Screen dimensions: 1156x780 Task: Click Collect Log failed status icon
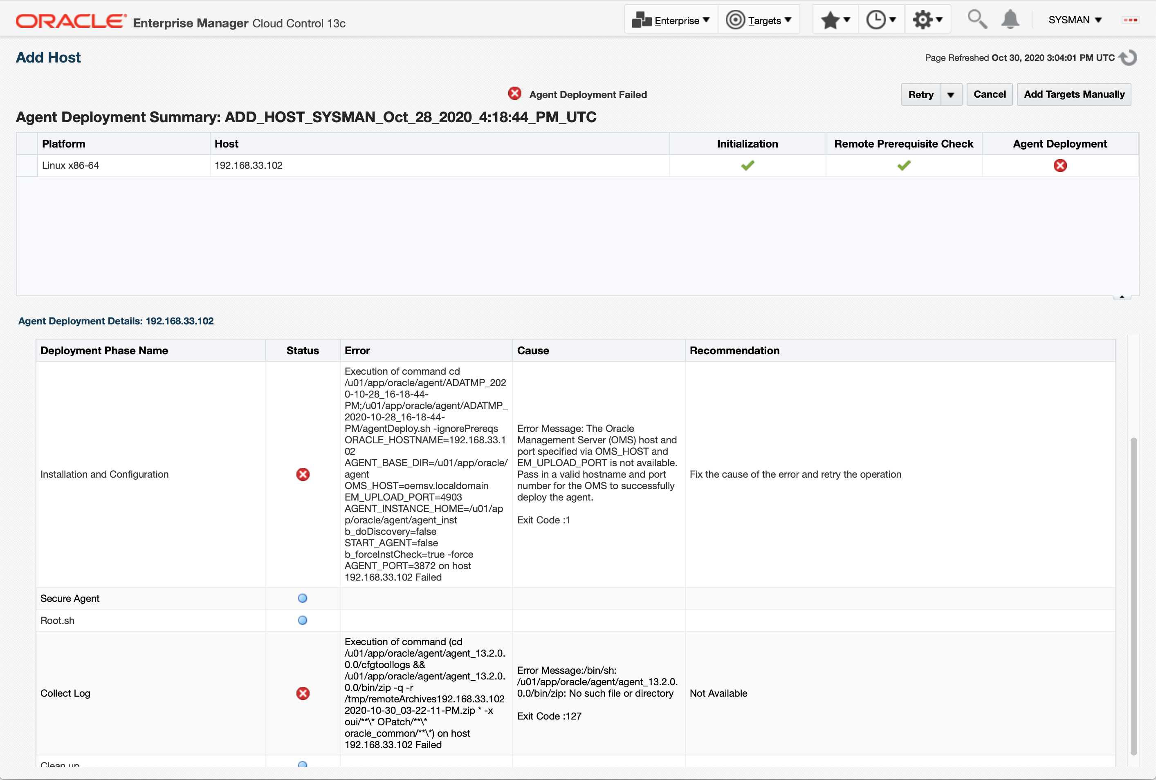tap(303, 693)
